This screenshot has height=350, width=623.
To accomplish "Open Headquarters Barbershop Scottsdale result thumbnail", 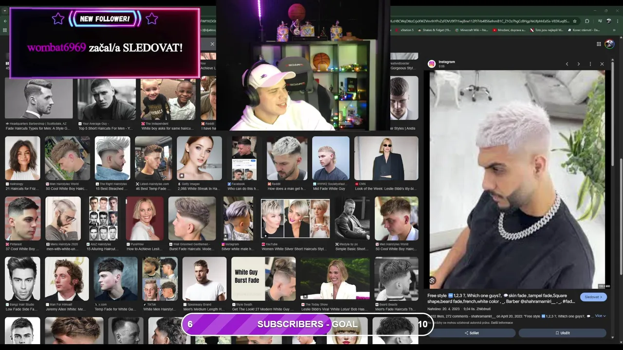I will tap(38, 98).
